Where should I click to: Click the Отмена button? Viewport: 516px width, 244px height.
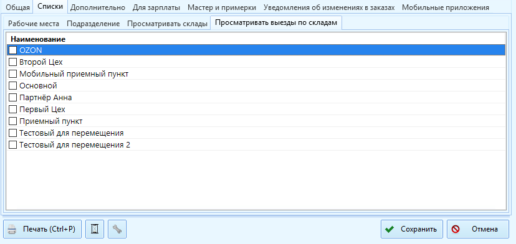478,229
